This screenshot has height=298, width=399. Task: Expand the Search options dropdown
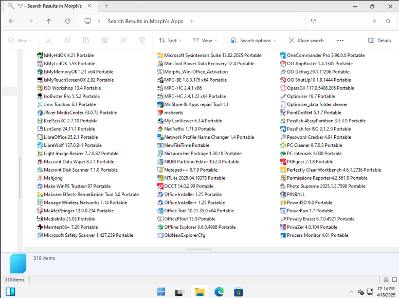pos(253,41)
